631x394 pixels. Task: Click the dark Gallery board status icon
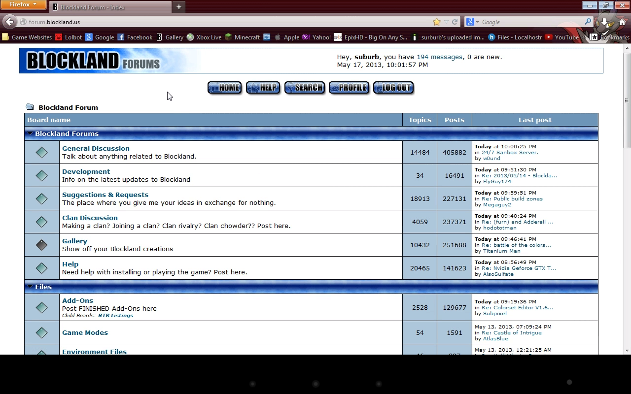pos(42,245)
